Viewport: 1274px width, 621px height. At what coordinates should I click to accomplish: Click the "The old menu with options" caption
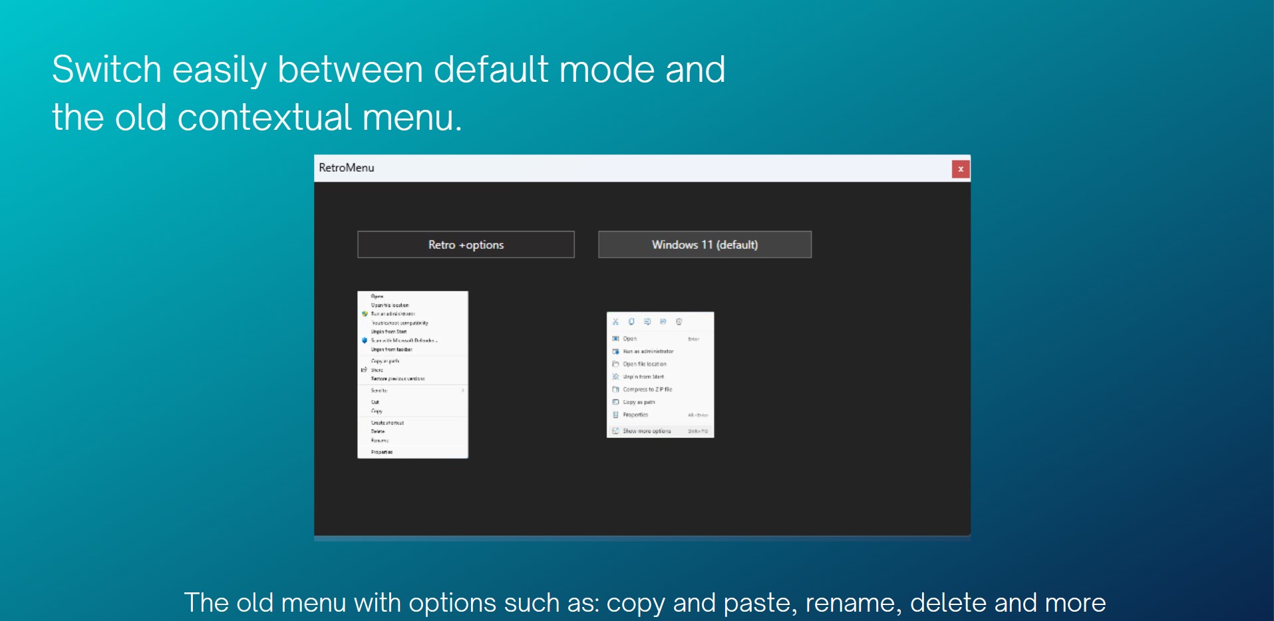(x=645, y=602)
